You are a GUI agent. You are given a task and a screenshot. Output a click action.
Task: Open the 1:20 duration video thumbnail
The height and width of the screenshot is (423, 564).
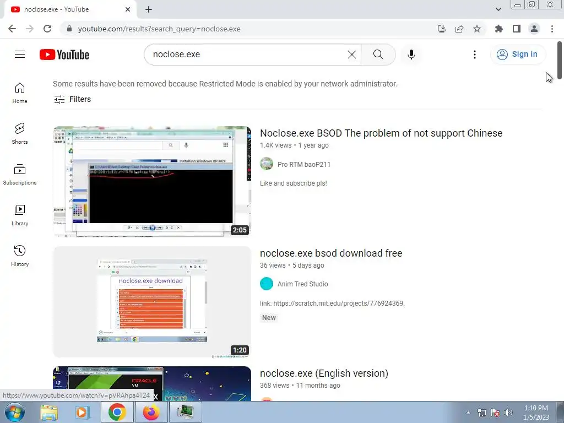tap(152, 302)
